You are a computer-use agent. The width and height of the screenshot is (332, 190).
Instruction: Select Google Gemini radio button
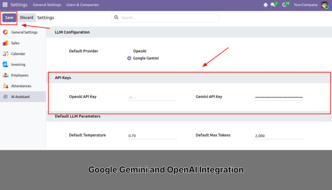[x=129, y=58]
